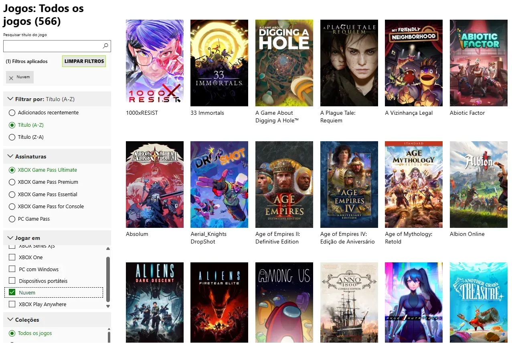Click the Abiotic Factor title text
This screenshot has width=512, height=343.
(x=467, y=113)
